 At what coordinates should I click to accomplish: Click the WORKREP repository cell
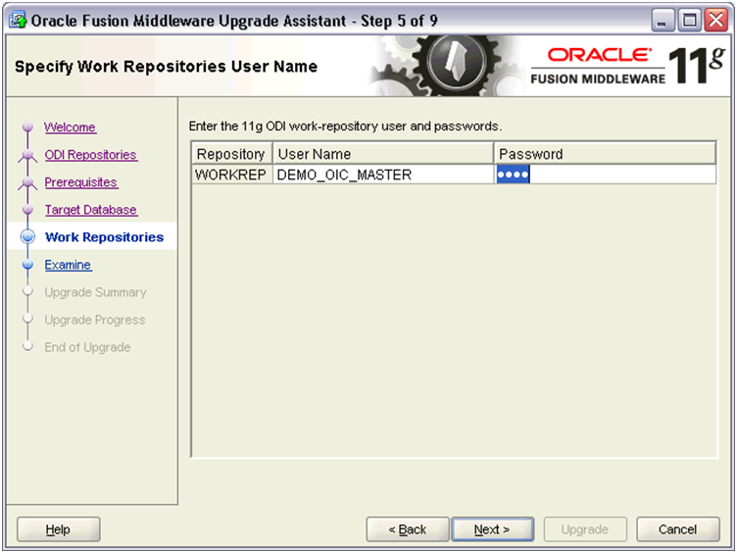tap(231, 175)
